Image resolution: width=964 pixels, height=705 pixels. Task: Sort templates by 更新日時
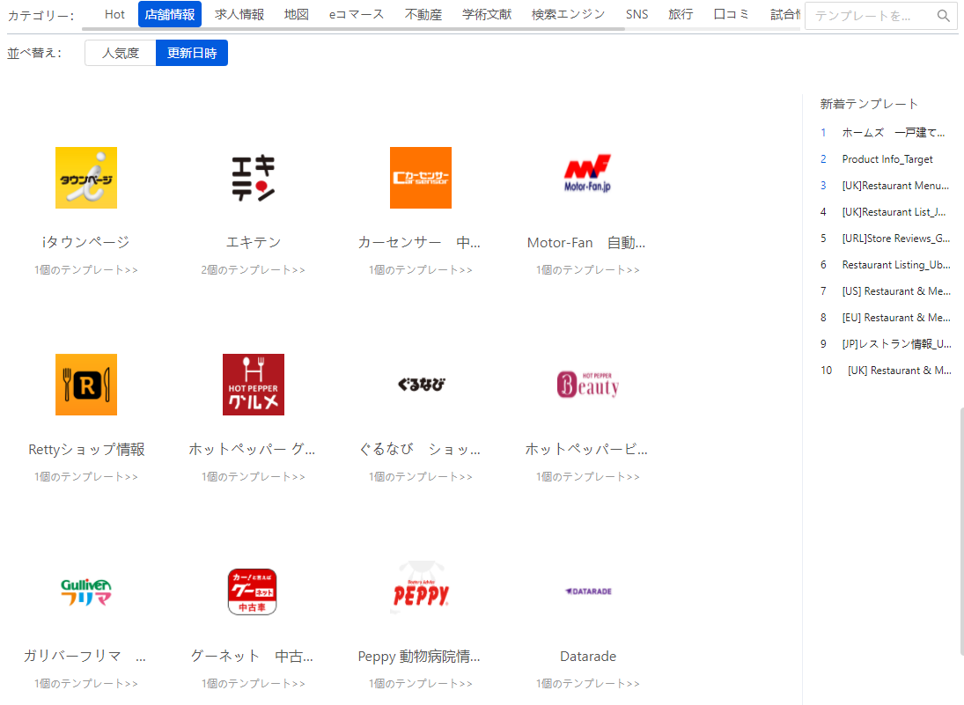tap(192, 53)
